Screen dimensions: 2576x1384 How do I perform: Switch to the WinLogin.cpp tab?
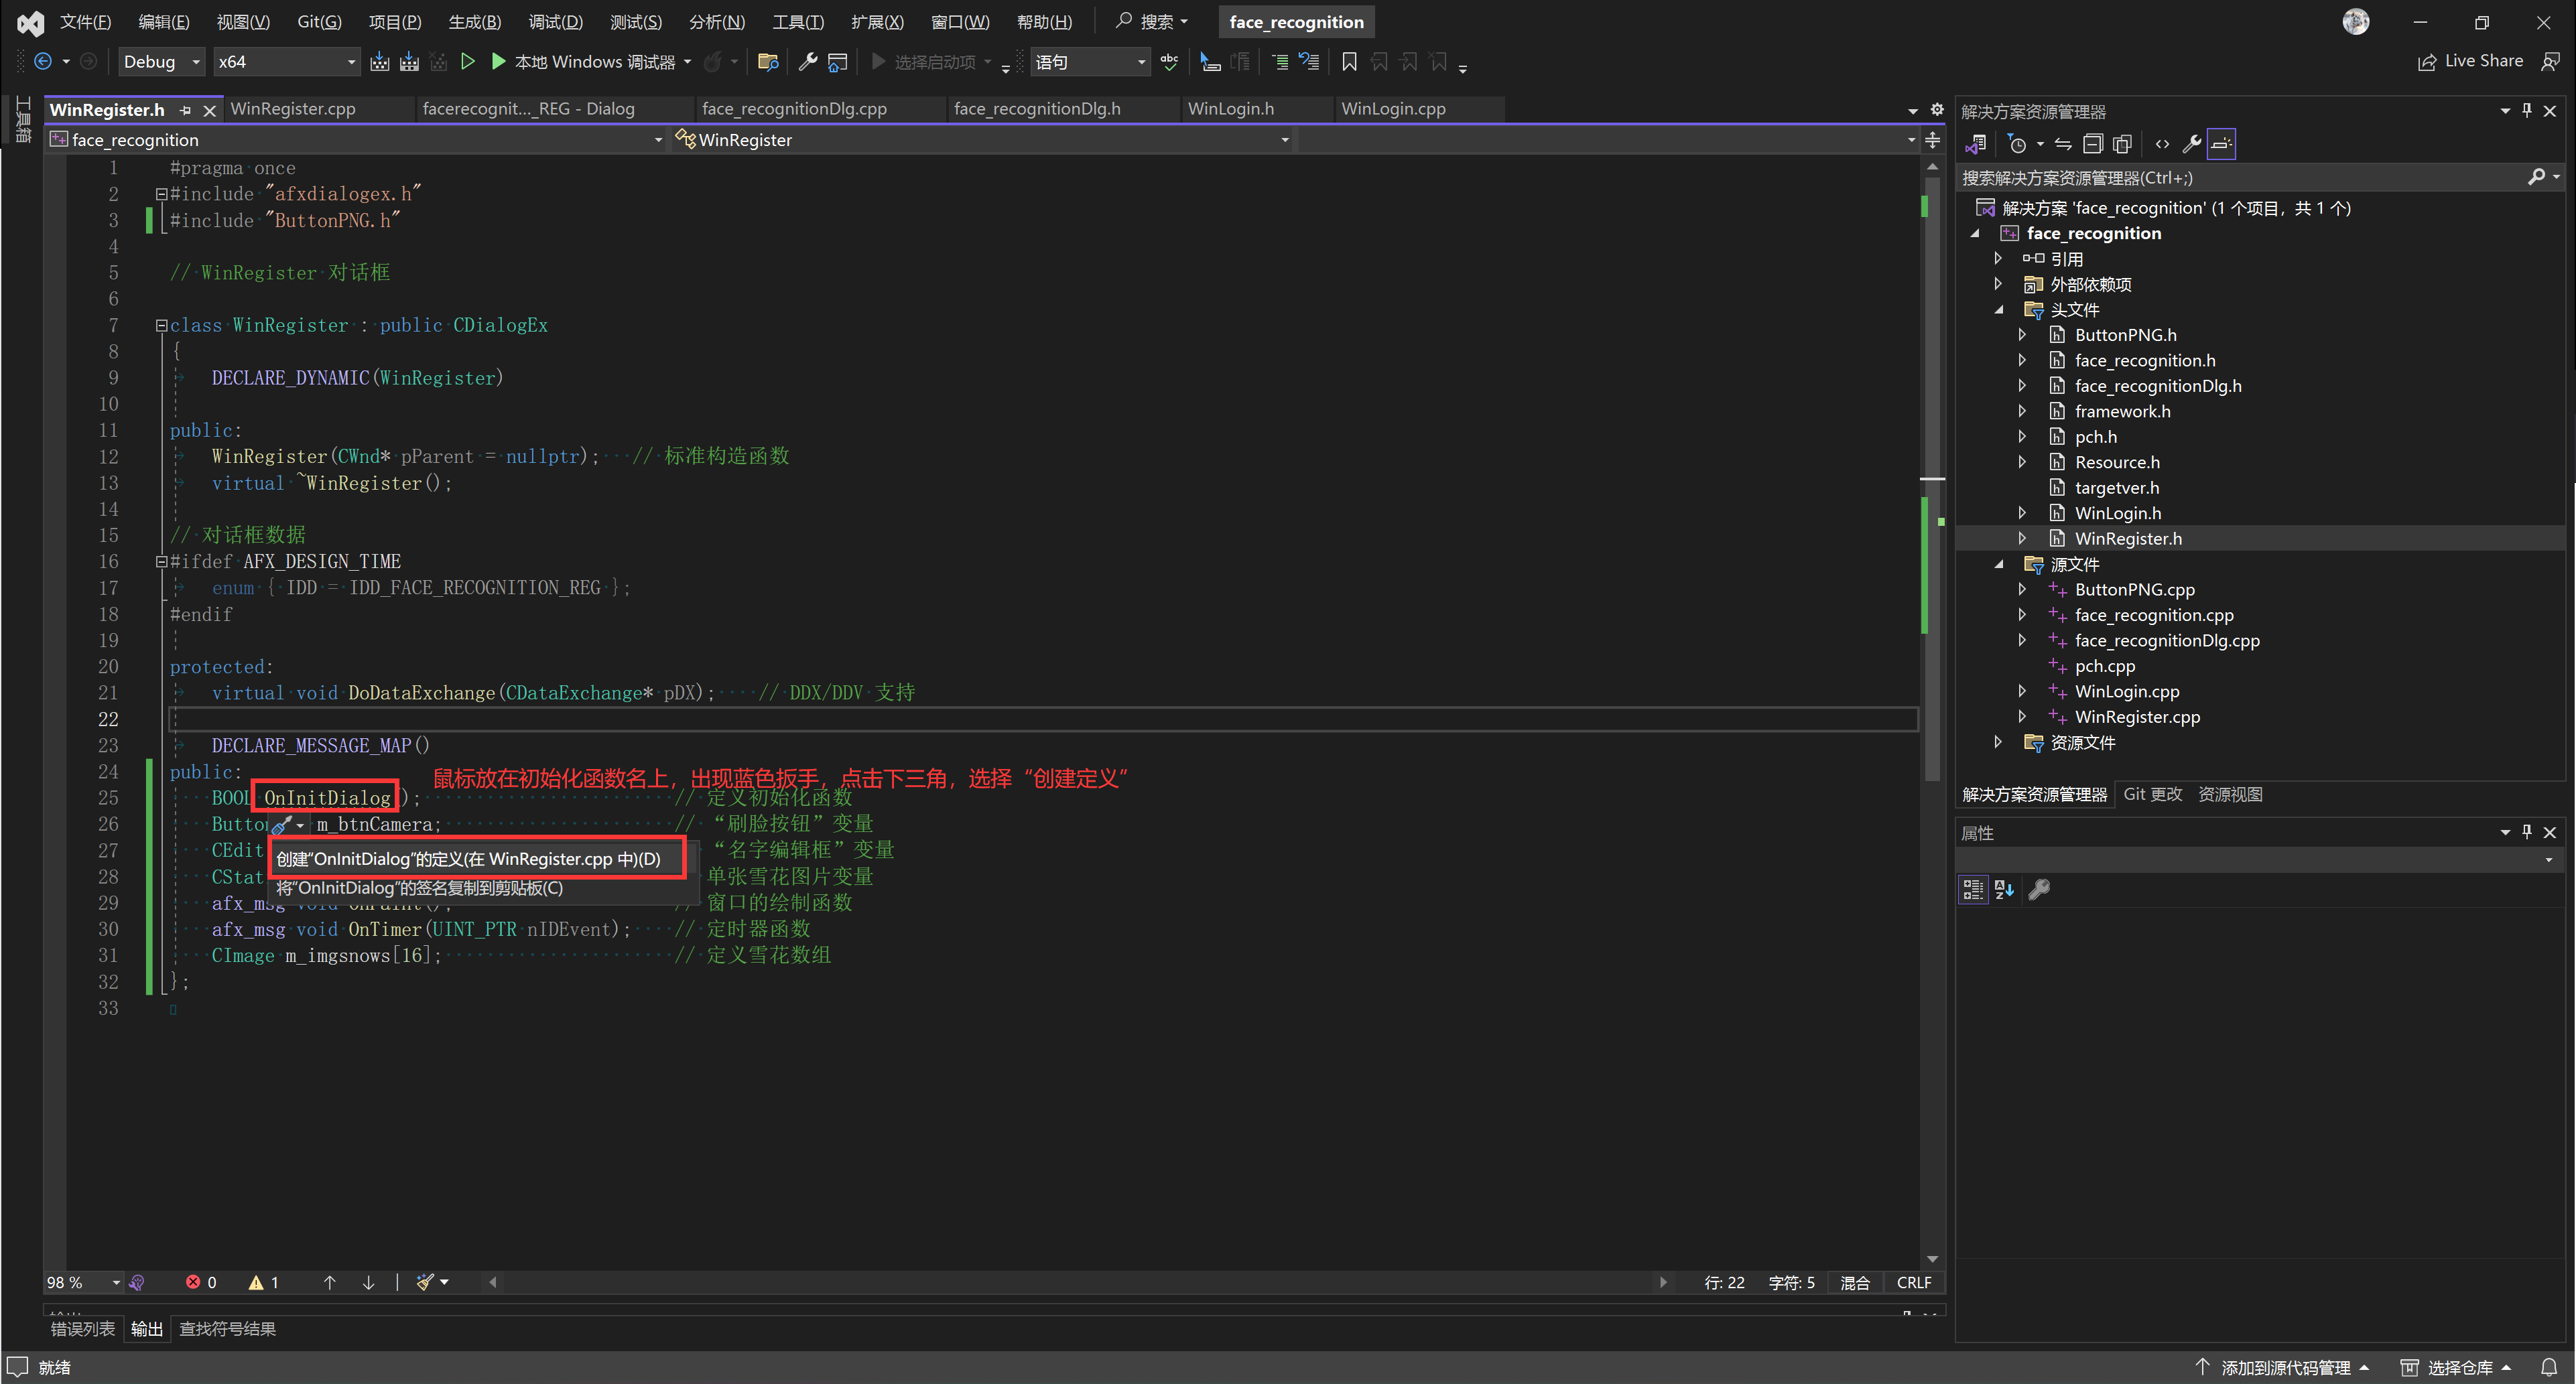(x=1393, y=109)
